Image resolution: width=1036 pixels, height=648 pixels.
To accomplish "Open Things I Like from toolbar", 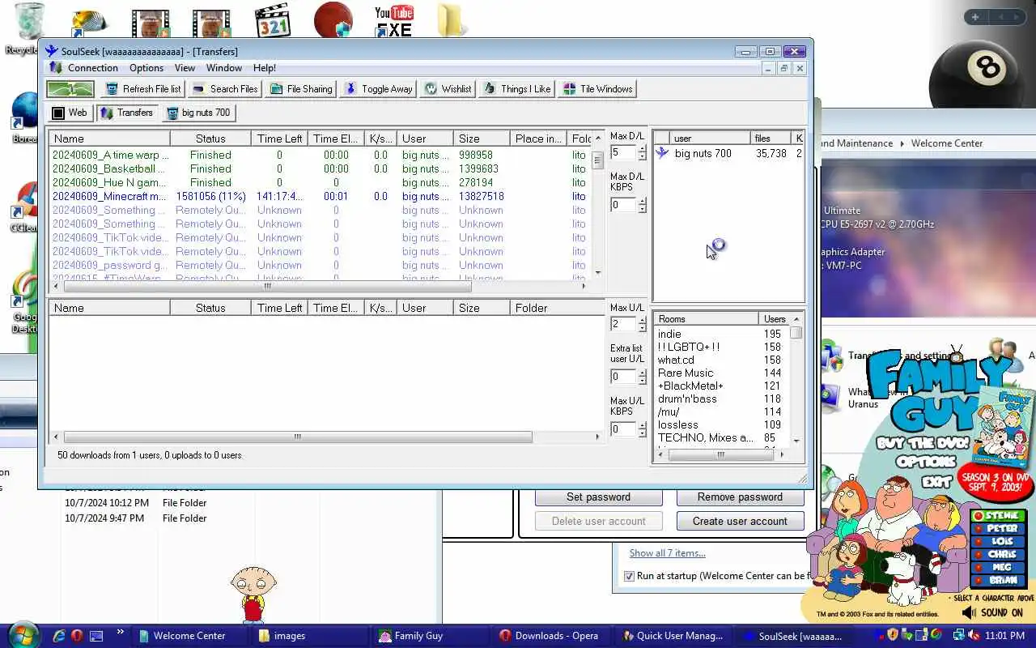I will 516,89.
